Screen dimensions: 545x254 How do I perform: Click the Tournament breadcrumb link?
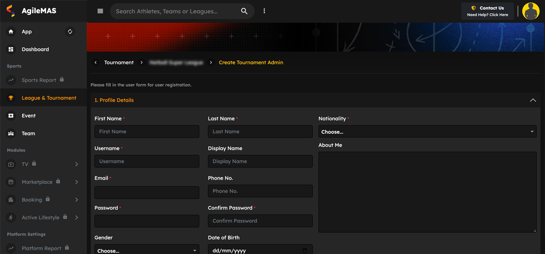click(119, 63)
